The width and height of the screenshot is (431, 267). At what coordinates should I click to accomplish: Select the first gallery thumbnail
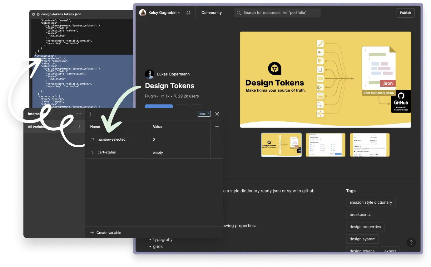(281, 145)
